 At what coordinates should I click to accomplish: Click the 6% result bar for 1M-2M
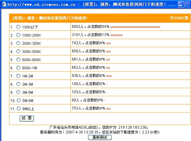[109, 76]
